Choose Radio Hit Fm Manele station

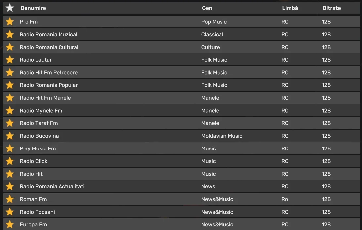[45, 98]
